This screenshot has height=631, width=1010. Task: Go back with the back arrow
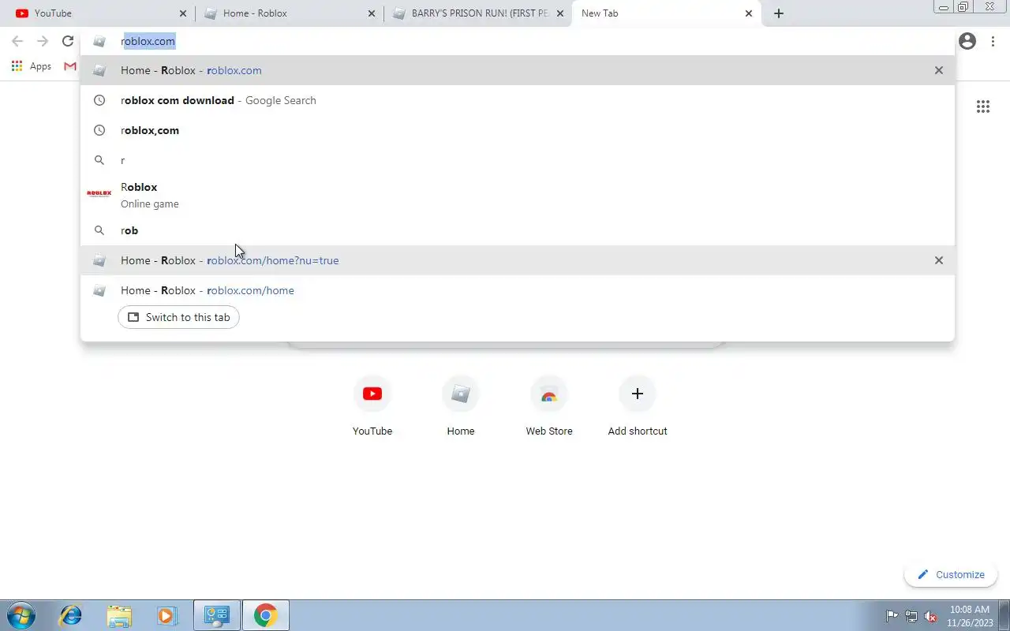coord(17,41)
